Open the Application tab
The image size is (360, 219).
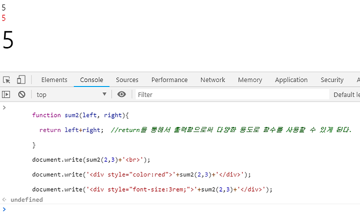tap(291, 80)
